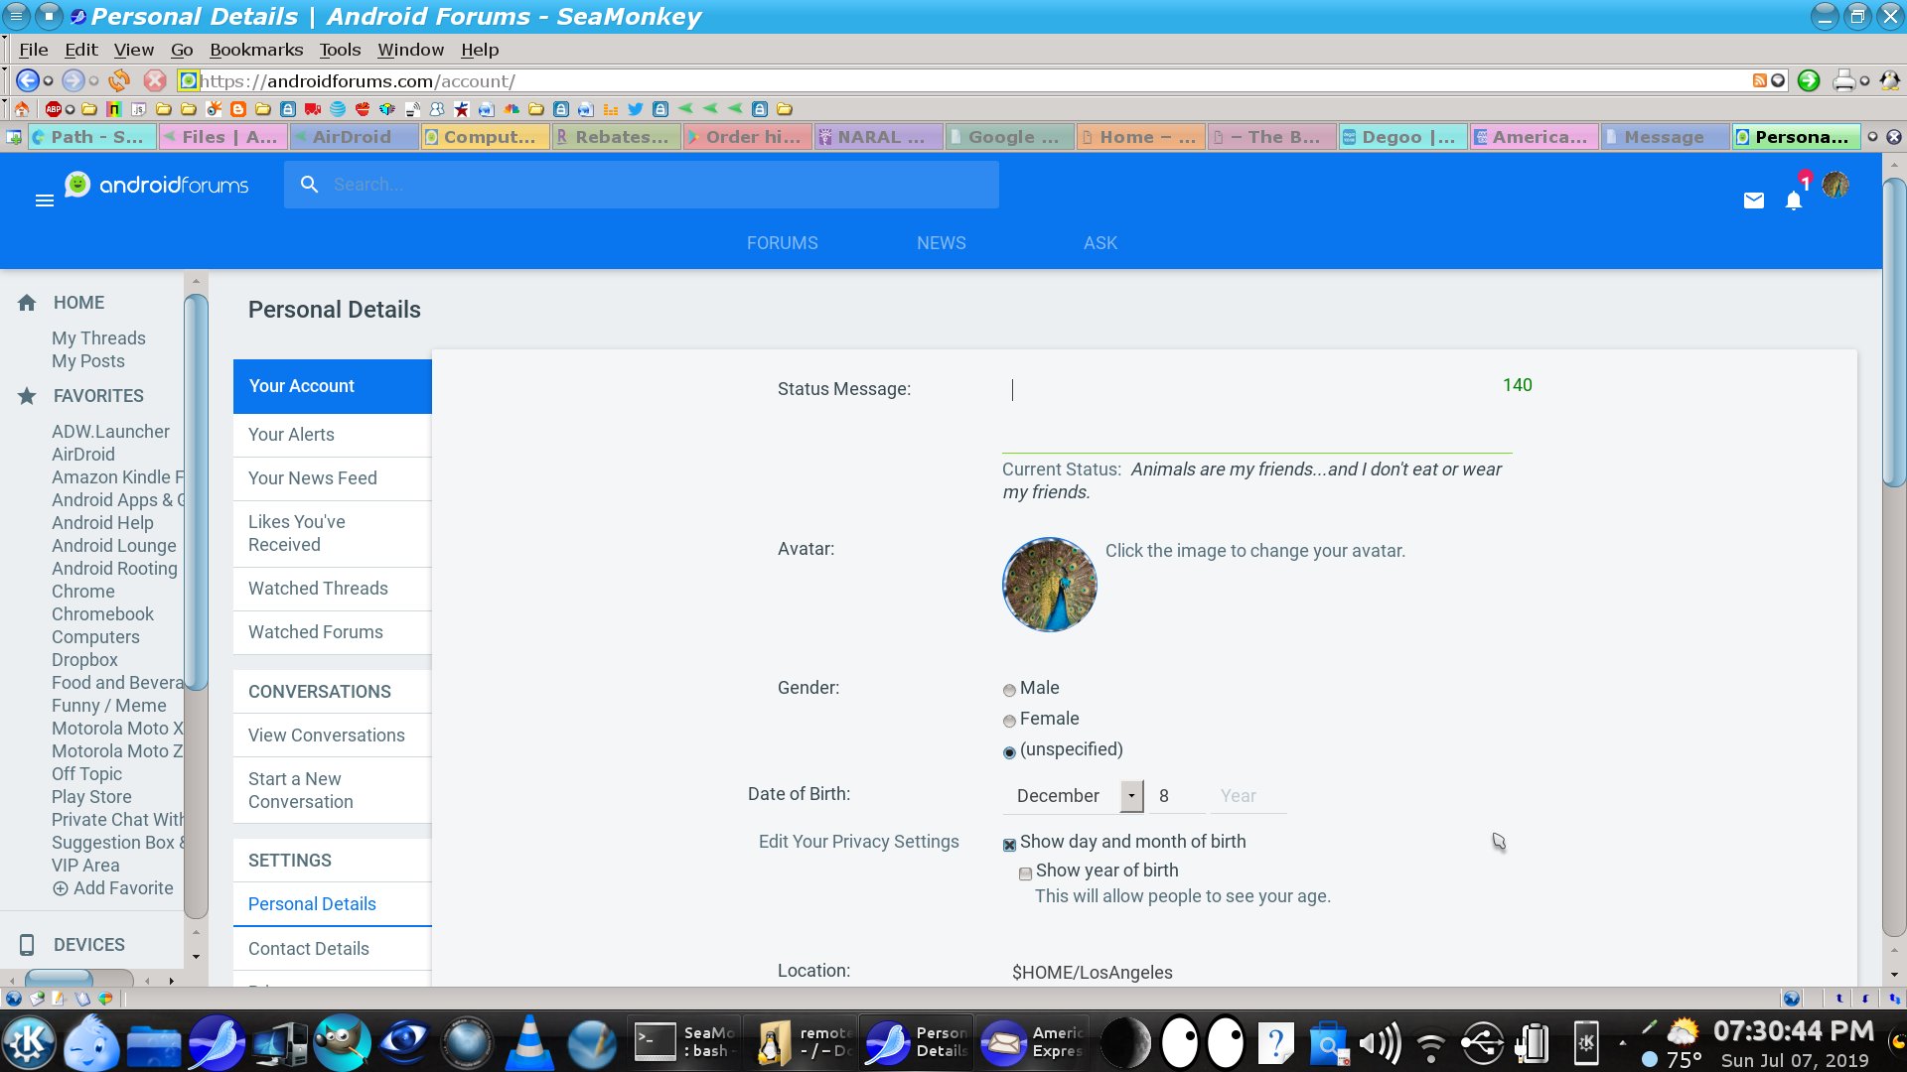The width and height of the screenshot is (1907, 1072).
Task: Enable Show year of birth checkbox
Action: (x=1025, y=873)
